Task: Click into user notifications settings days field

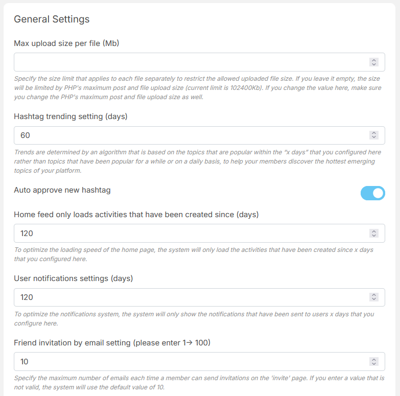Action: click(x=189, y=297)
